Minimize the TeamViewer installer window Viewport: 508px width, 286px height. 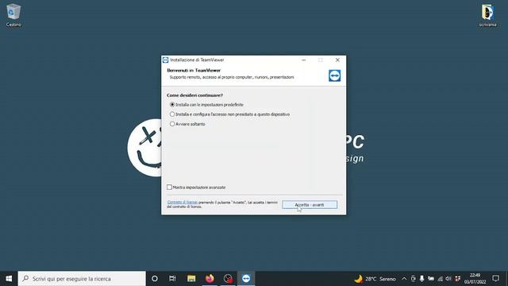[x=303, y=60]
